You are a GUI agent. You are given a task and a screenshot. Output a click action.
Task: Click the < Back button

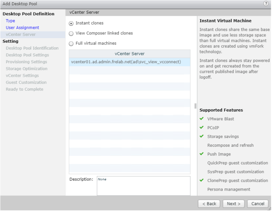209,204
